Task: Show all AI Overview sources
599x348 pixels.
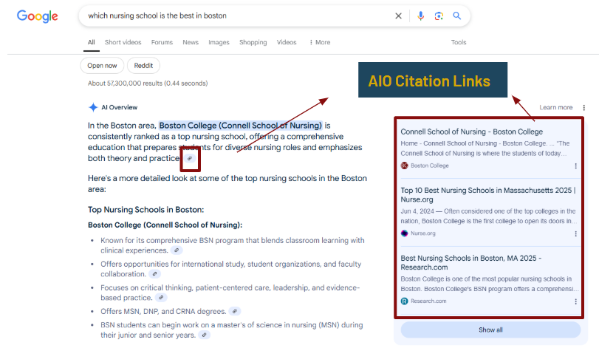Action: point(490,330)
